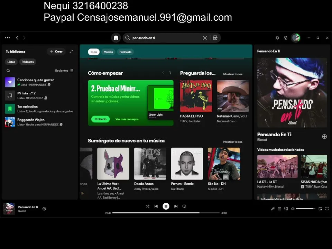
Task: Pause the current song
Action: click(166, 206)
